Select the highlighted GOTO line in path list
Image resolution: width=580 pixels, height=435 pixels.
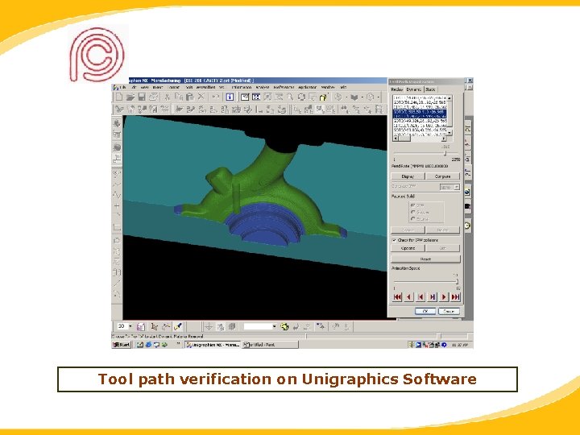point(420,111)
